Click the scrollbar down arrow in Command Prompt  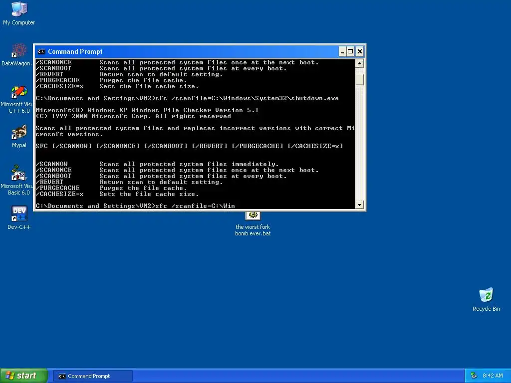pyautogui.click(x=359, y=205)
